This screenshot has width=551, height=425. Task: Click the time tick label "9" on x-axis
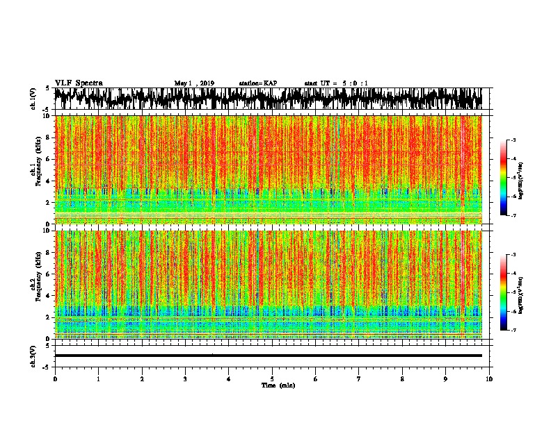point(445,379)
